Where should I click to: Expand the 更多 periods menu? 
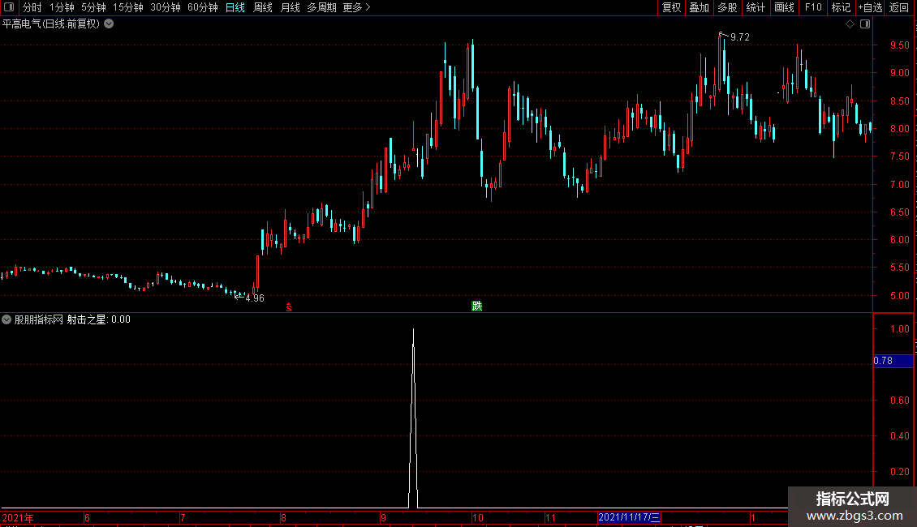356,7
